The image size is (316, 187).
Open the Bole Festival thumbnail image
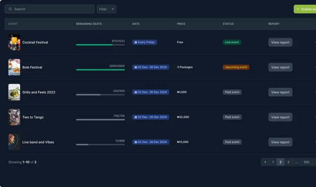(x=14, y=67)
